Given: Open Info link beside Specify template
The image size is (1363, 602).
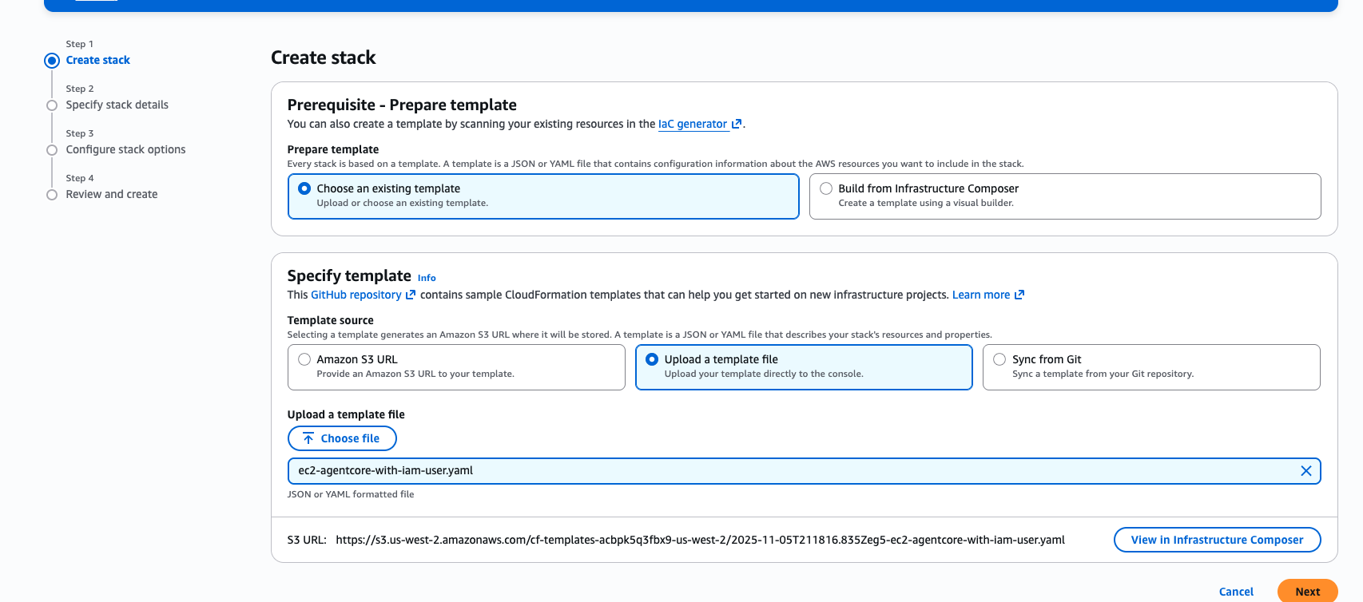Looking at the screenshot, I should click(427, 278).
